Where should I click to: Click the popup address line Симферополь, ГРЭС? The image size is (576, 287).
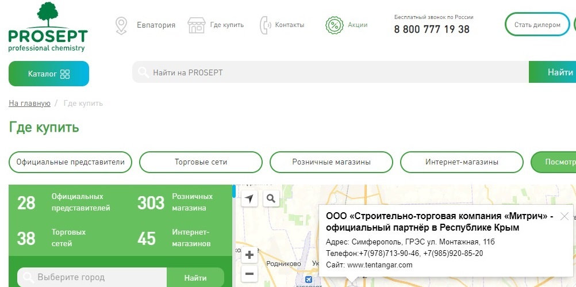[410, 242]
